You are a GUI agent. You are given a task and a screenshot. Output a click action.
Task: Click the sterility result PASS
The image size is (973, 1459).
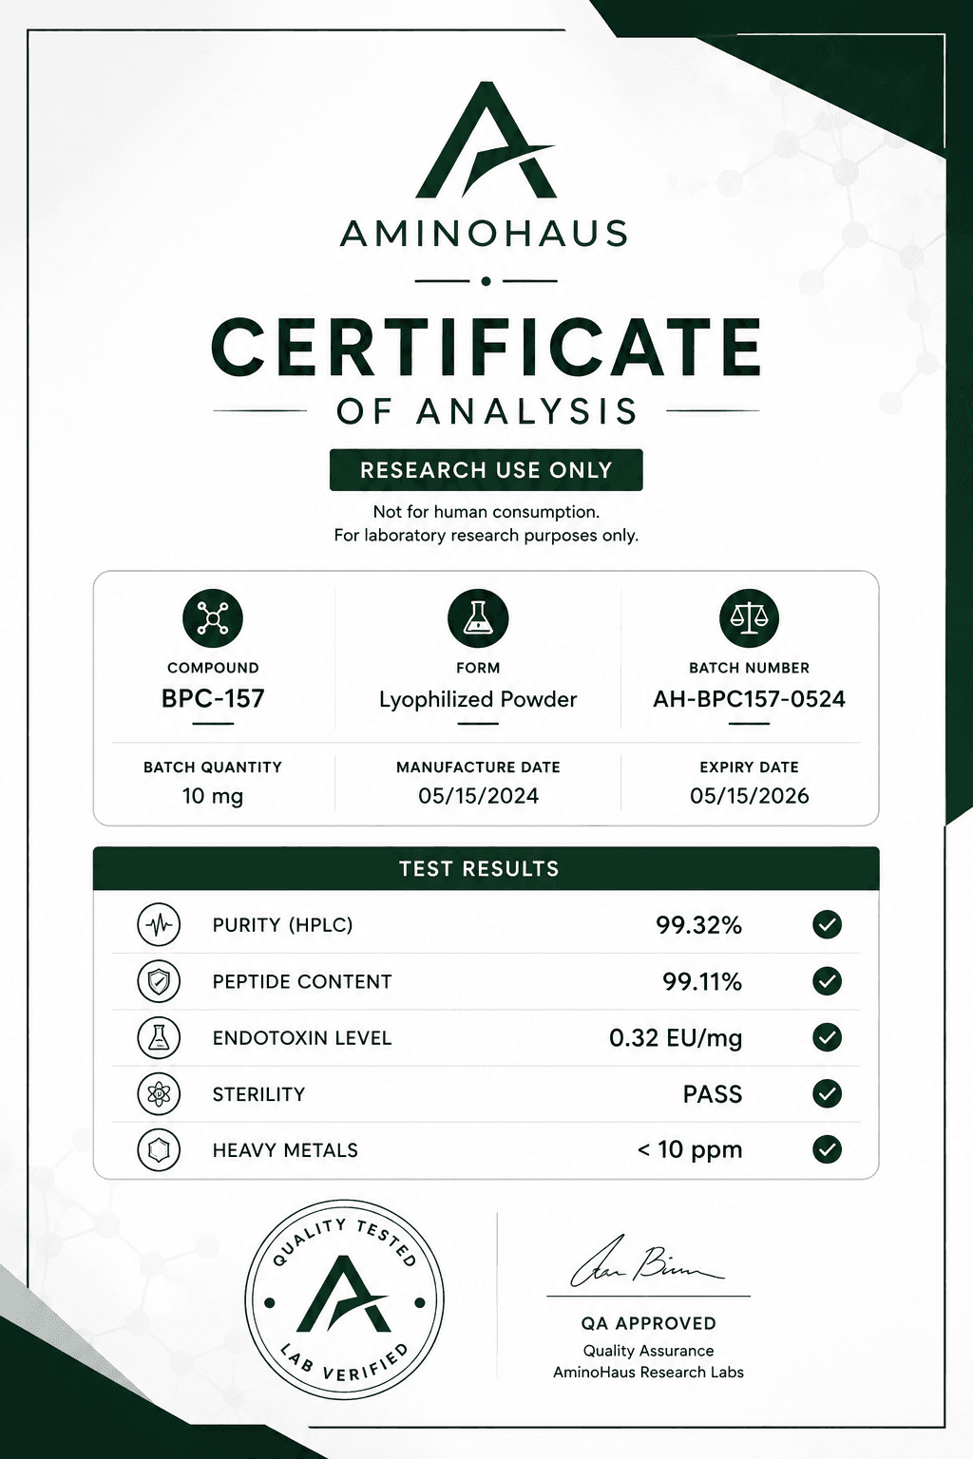[713, 1094]
